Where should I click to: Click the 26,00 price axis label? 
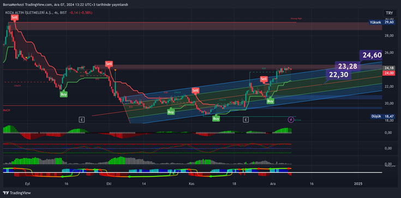pos(389,53)
